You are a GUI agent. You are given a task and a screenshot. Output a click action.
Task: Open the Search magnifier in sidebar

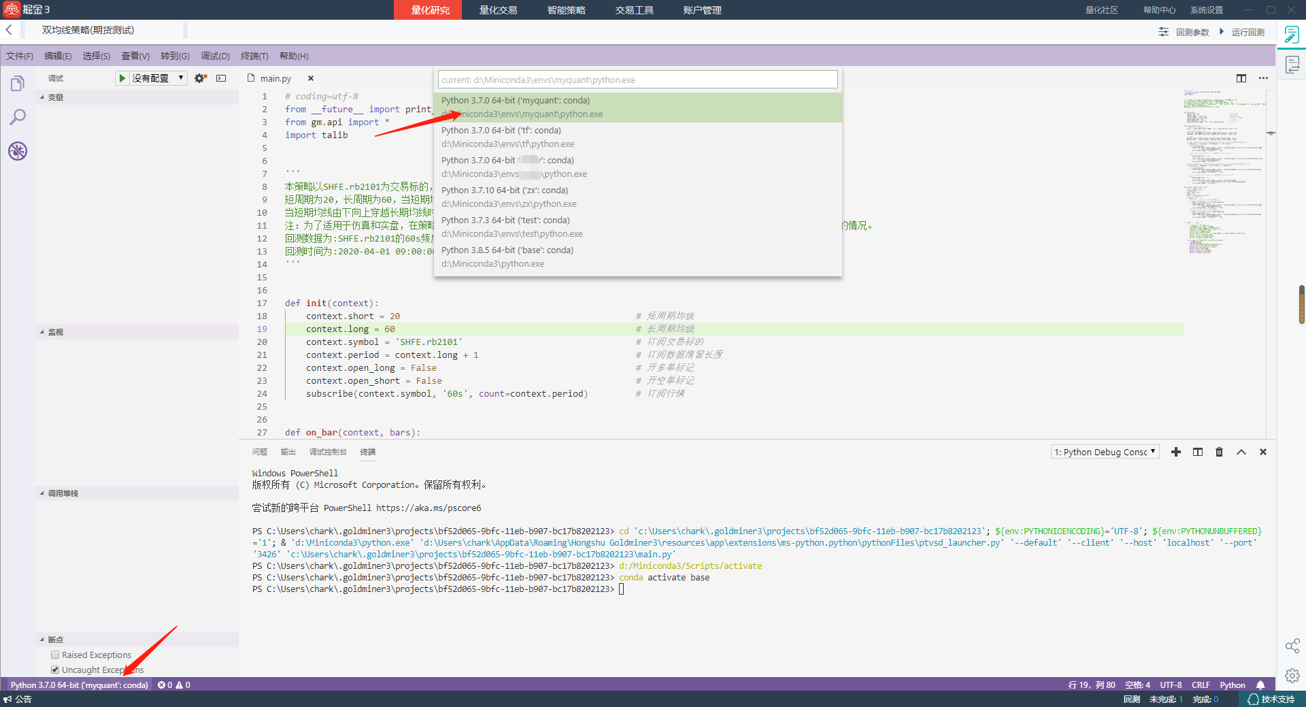(18, 117)
